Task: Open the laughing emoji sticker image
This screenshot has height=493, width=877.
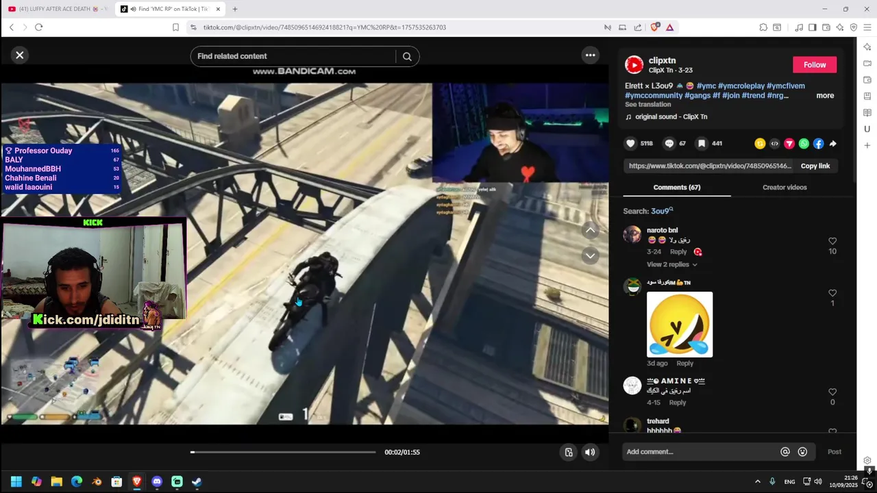Action: pyautogui.click(x=680, y=325)
